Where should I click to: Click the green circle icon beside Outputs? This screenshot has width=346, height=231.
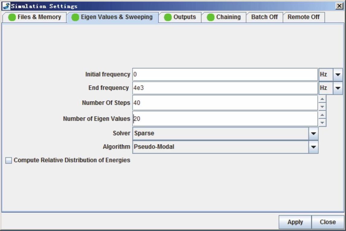168,17
